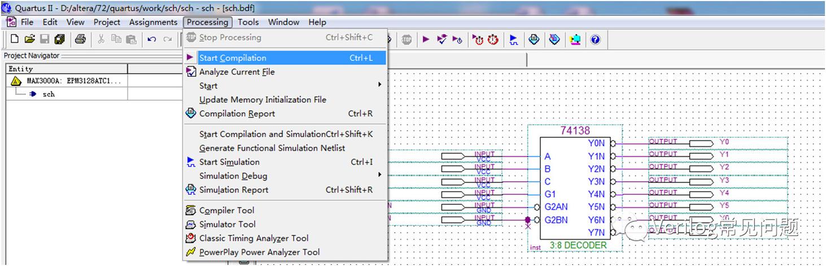The height and width of the screenshot is (266, 826).
Task: Click the Undo arrow icon
Action: coord(152,39)
